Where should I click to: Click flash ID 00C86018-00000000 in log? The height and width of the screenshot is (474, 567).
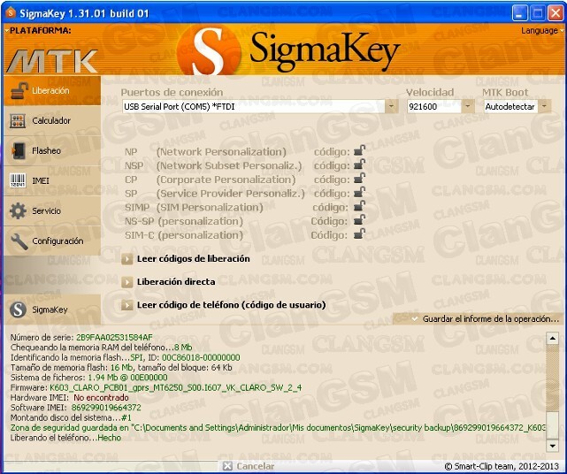(x=201, y=357)
